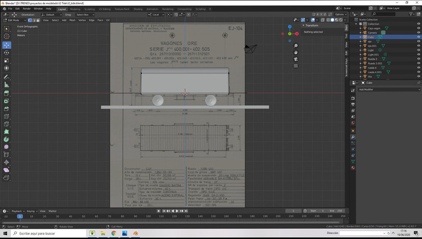Activate the Transform tool
The height and width of the screenshot is (239, 422).
[7, 68]
